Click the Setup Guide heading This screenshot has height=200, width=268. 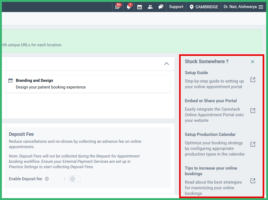pos(196,73)
